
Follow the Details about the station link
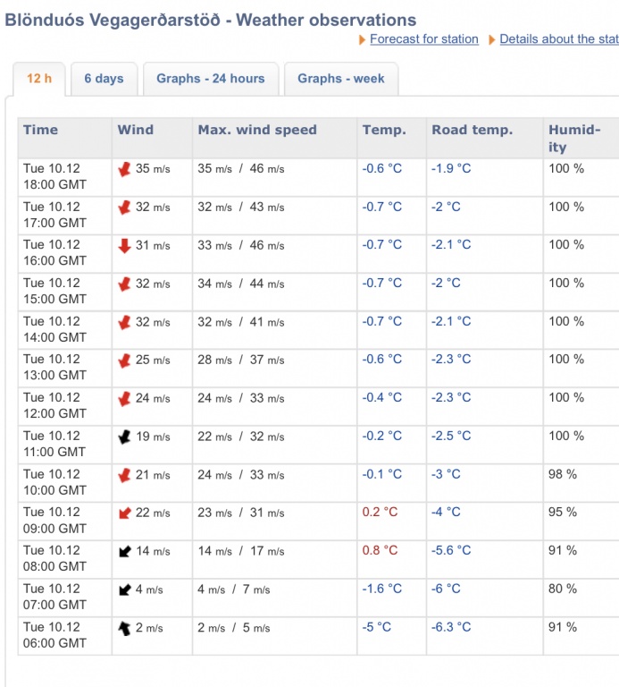(558, 39)
